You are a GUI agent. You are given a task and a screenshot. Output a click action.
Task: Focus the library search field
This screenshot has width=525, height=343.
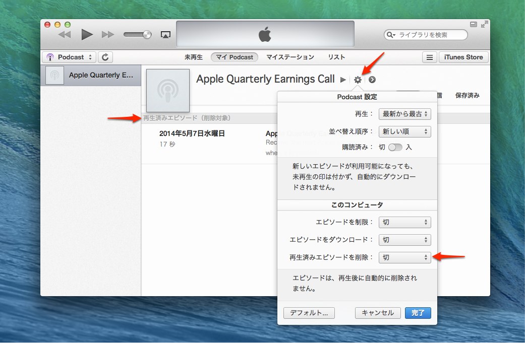tap(426, 35)
